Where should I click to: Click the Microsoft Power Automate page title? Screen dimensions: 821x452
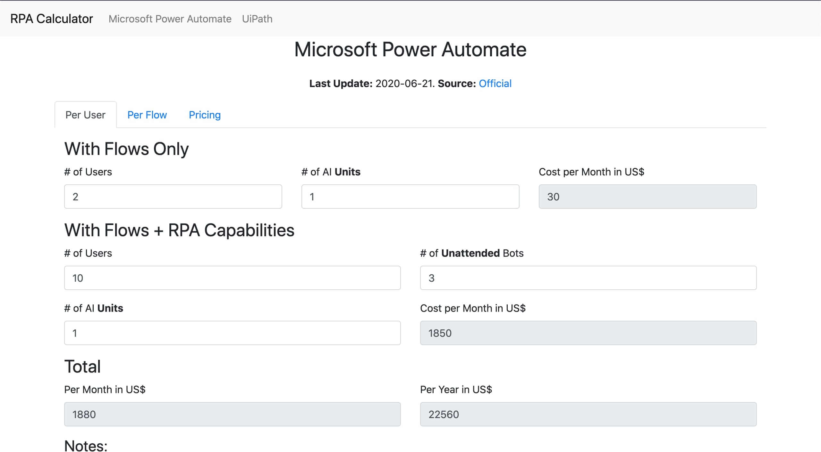point(410,50)
